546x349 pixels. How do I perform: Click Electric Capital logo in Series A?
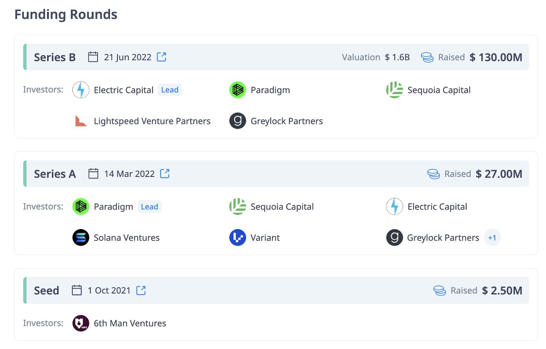coord(394,207)
